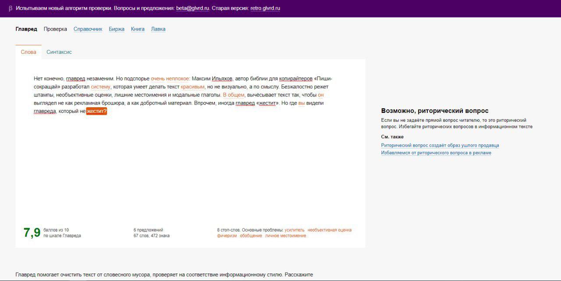Click the problem tag «личное местоимение»
Image resolution: width=561 pixels, height=281 pixels.
286,236
